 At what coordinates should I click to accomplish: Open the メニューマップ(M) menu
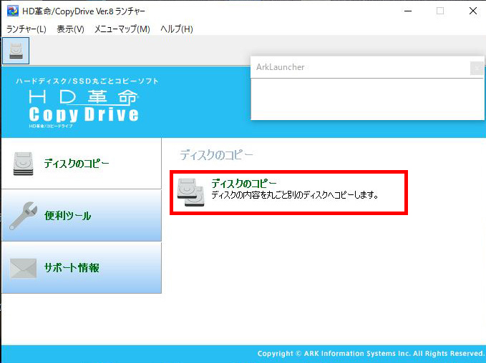[122, 29]
